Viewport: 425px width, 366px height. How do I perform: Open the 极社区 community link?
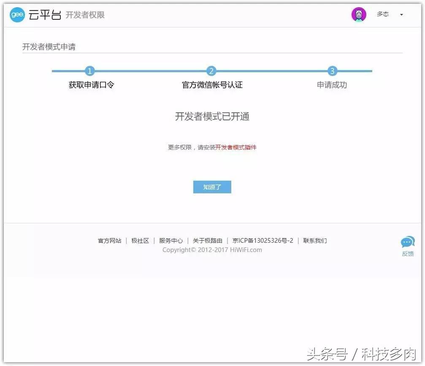(x=141, y=241)
